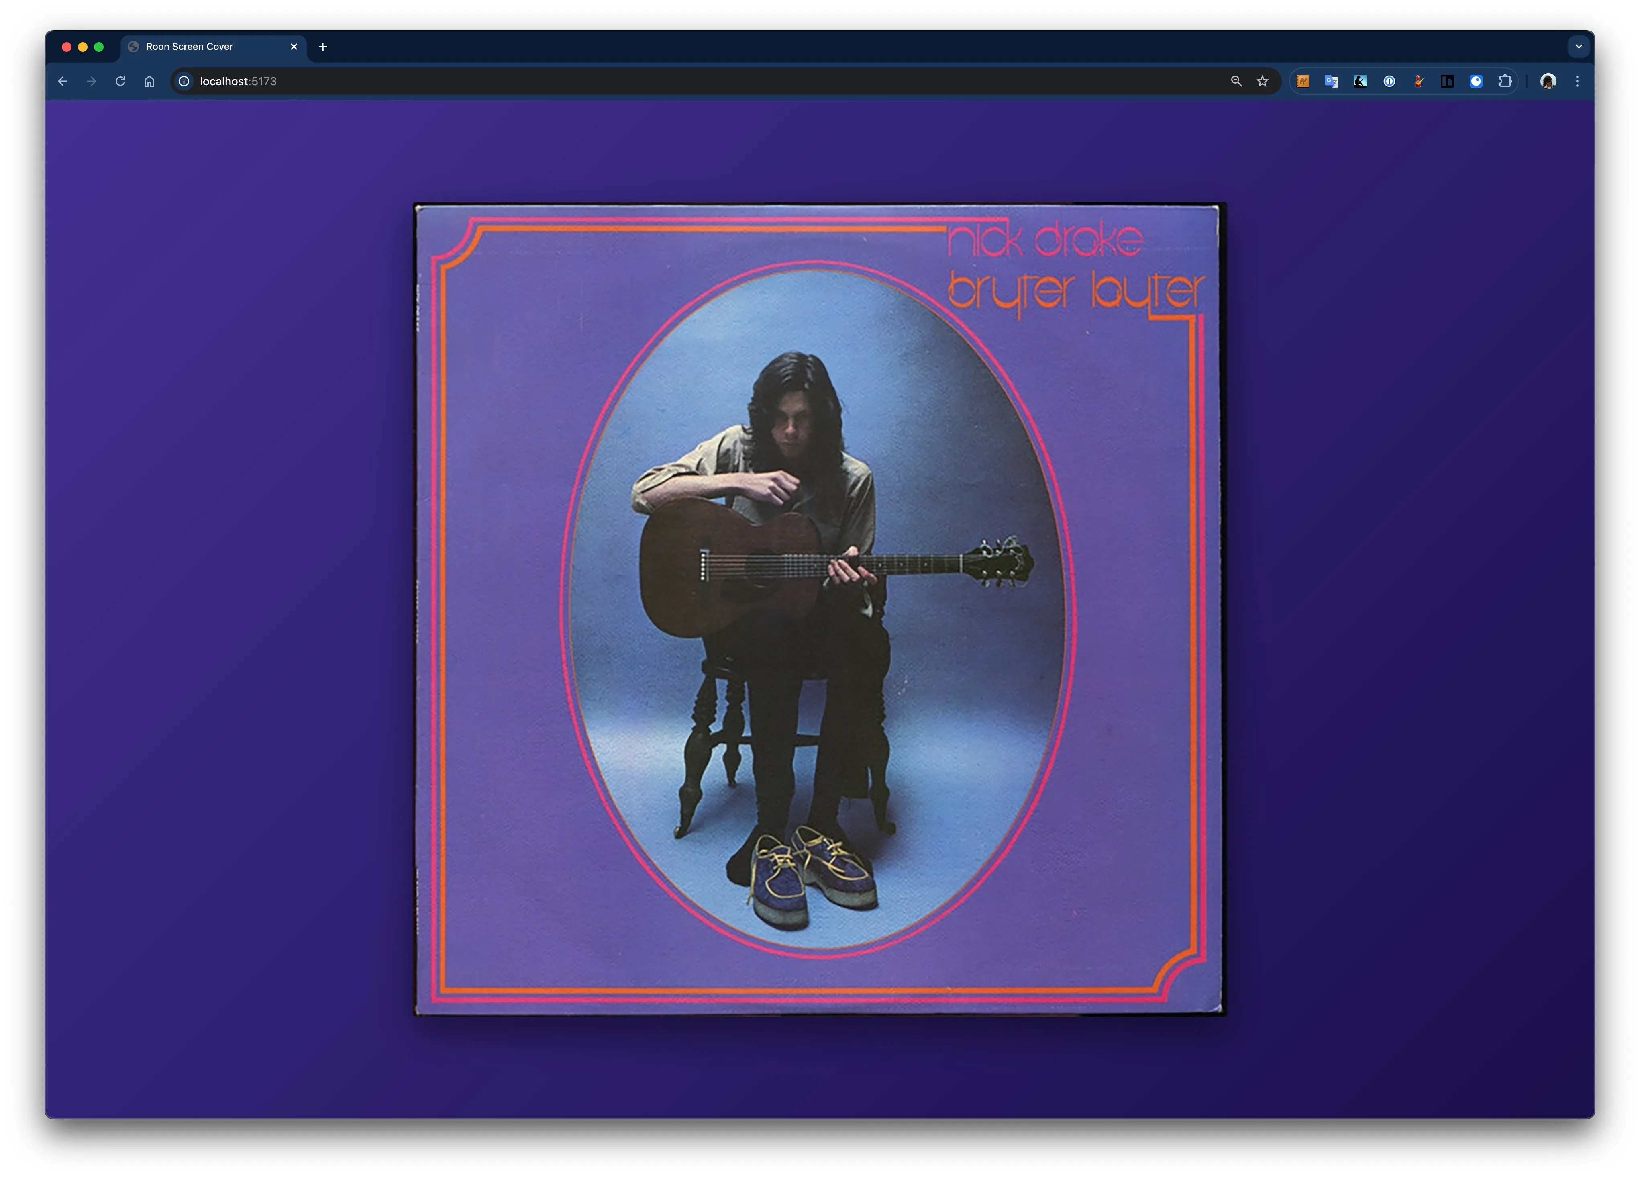Open the Chrome three-dot menu
The height and width of the screenshot is (1178, 1640).
point(1577,81)
